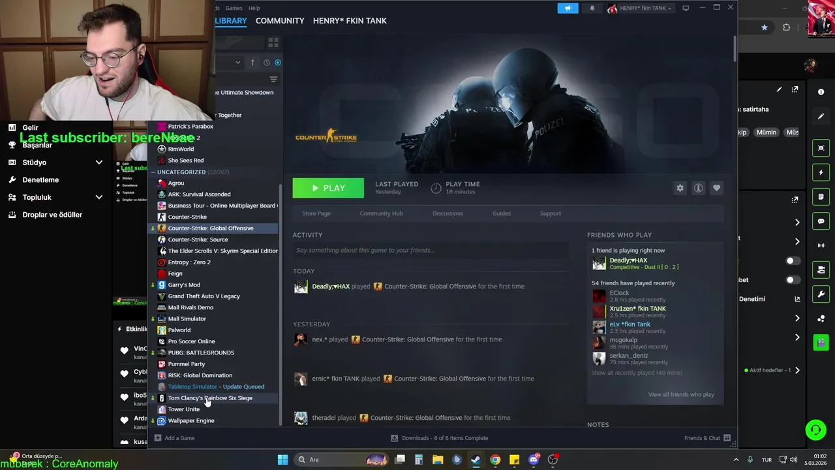Click the pencil edit icon in Twitch sidebar
This screenshot has width=835, height=470.
click(821, 116)
